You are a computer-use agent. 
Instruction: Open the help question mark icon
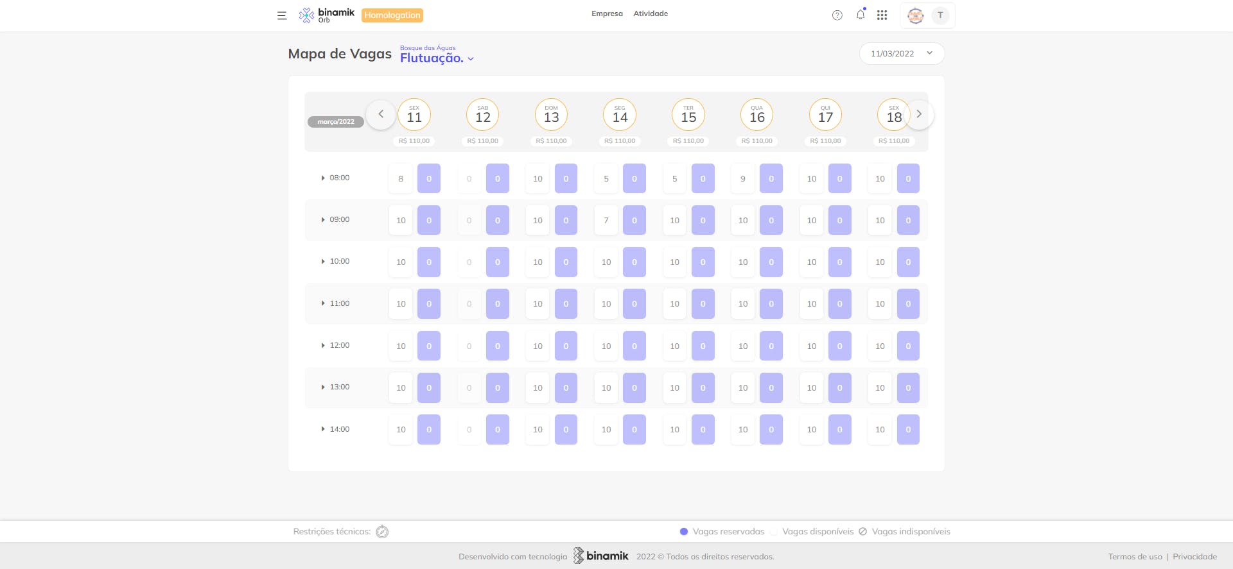837,15
